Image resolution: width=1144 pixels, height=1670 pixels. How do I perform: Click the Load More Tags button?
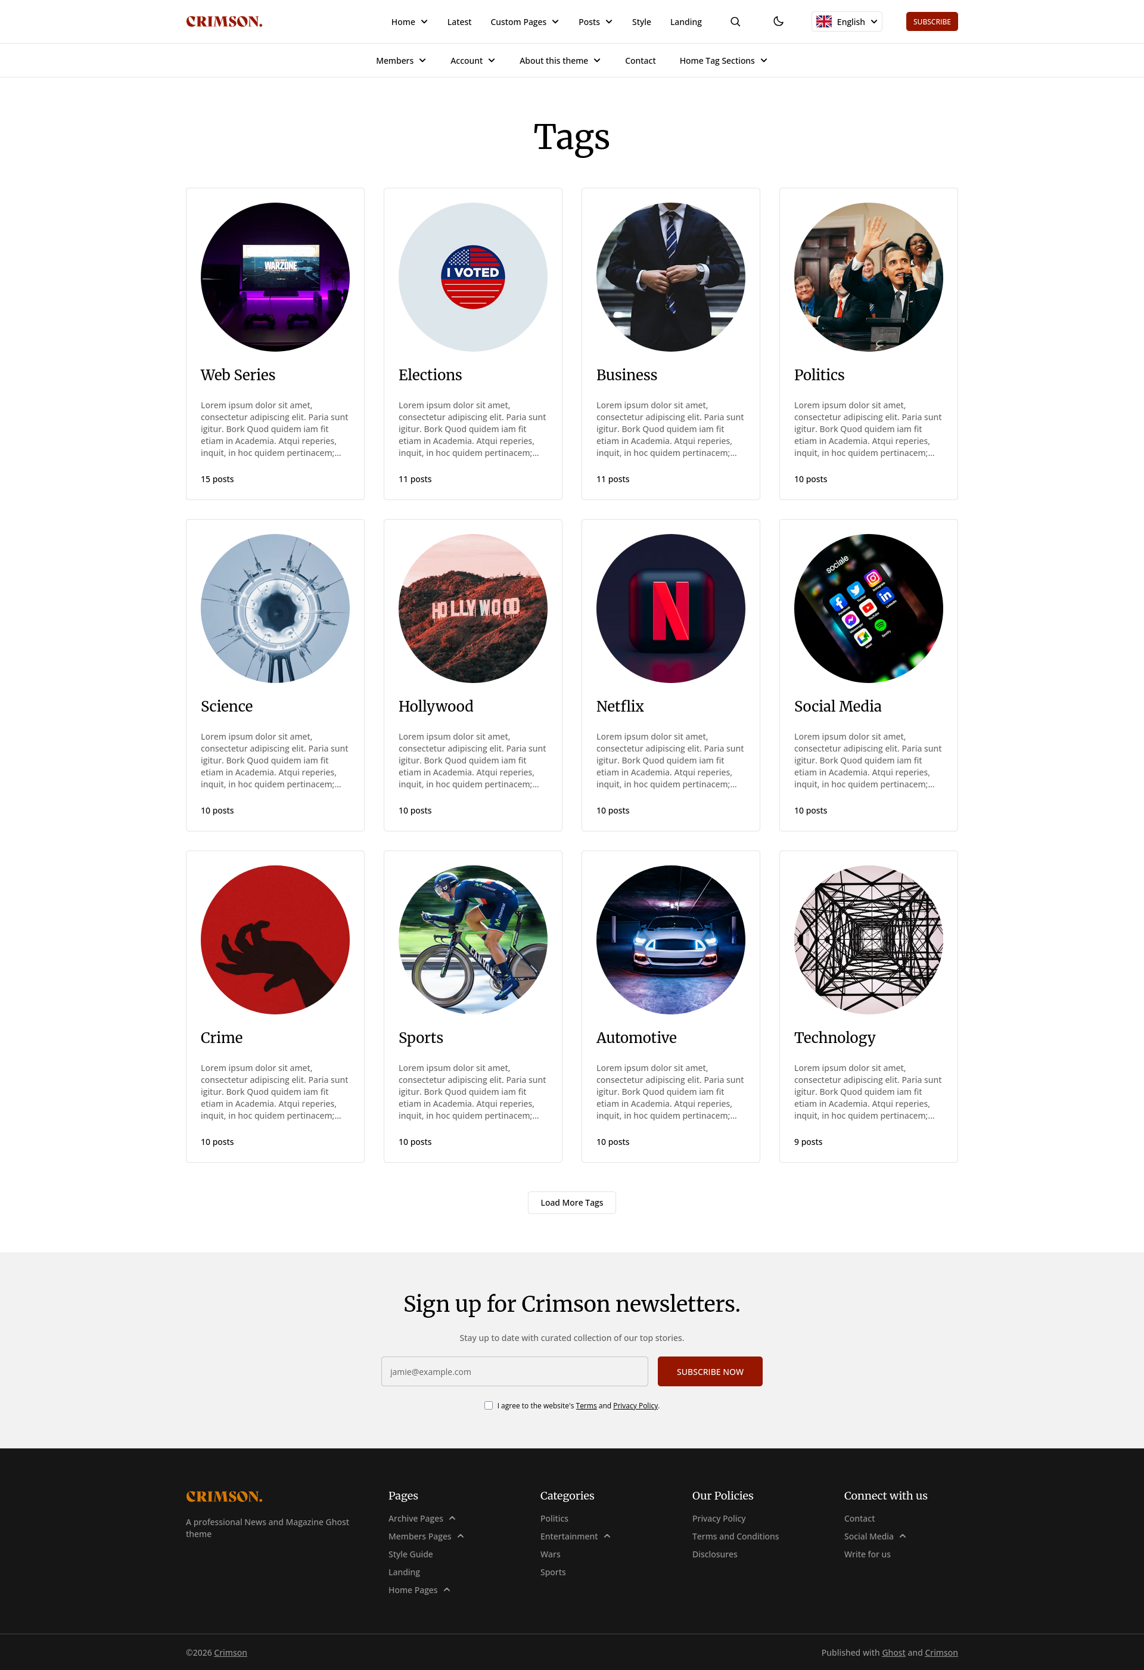coord(572,1202)
